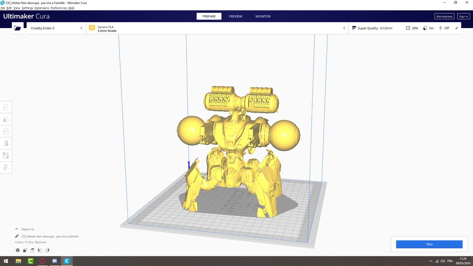Viewport: 473px width, 266px height.
Task: Open network status in system tray
Action: (437, 261)
